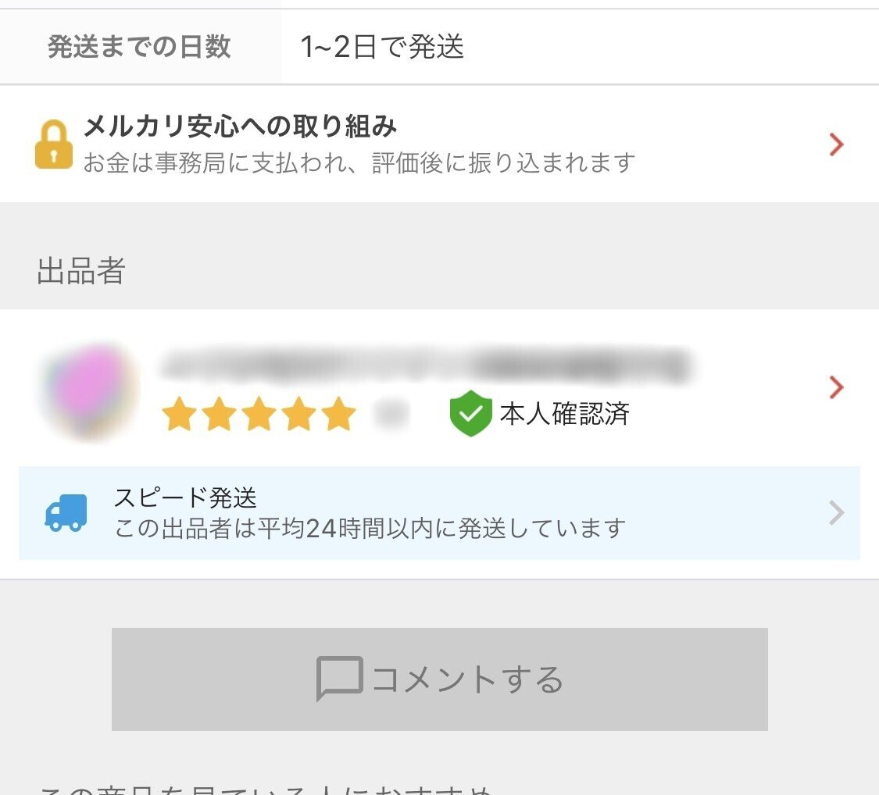Click the 発送までの日数 label
This screenshot has height=795, width=879.
tap(139, 47)
